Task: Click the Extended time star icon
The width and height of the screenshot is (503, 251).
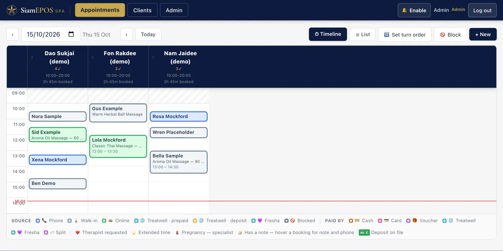Action: click(x=134, y=233)
